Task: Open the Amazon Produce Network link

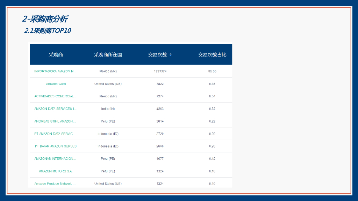Action: click(54, 184)
